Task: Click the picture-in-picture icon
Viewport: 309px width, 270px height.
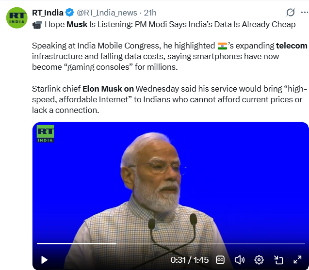Action: [x=278, y=260]
